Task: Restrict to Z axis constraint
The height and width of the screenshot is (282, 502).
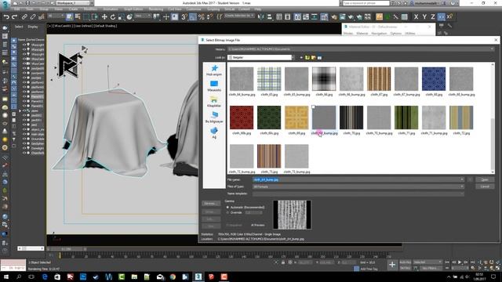Action: tap(432, 17)
